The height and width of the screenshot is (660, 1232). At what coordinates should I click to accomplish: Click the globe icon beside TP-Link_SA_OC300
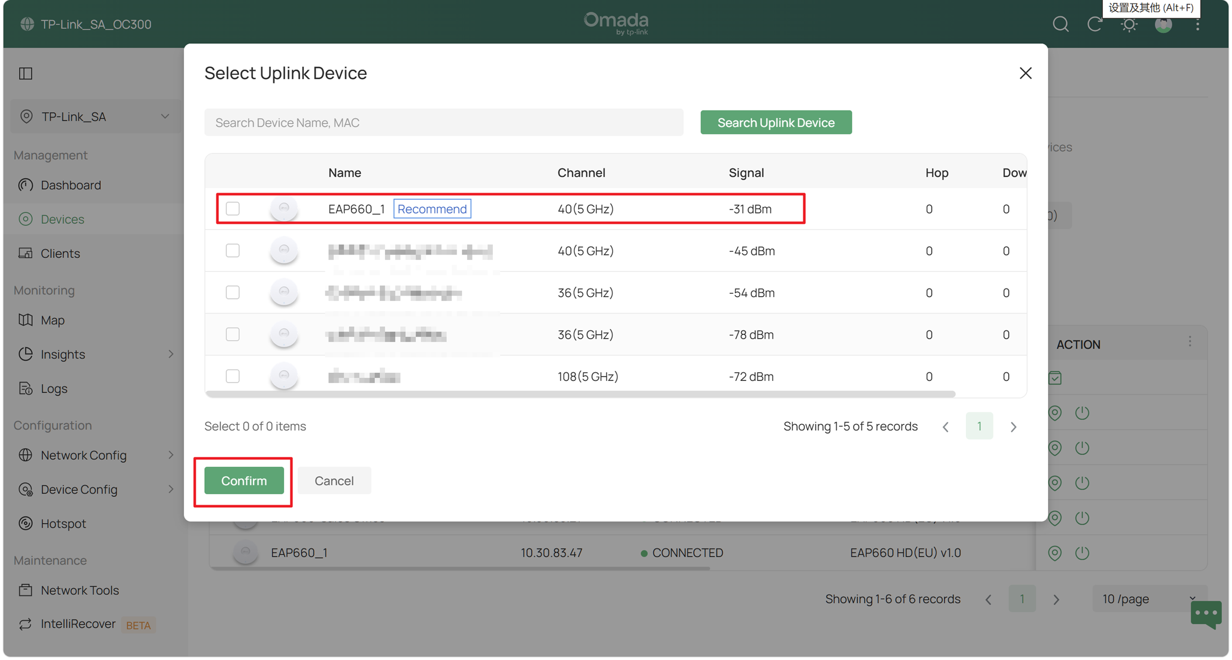[x=27, y=24]
